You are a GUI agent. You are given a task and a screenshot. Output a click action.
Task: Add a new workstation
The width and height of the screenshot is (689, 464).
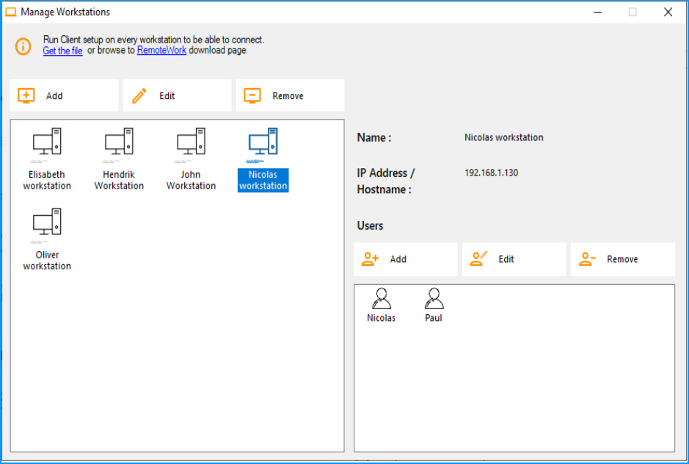pyautogui.click(x=64, y=95)
